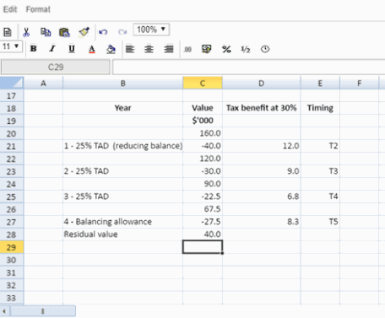Align text left
385x318 pixels.
[130, 49]
